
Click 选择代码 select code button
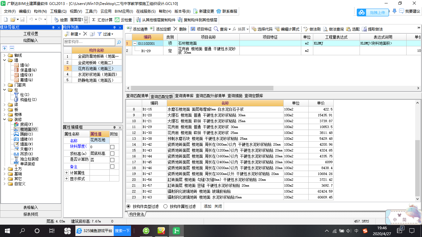pyautogui.click(x=262, y=29)
